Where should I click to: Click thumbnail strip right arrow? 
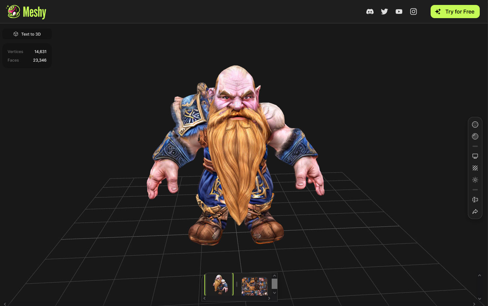[269, 298]
